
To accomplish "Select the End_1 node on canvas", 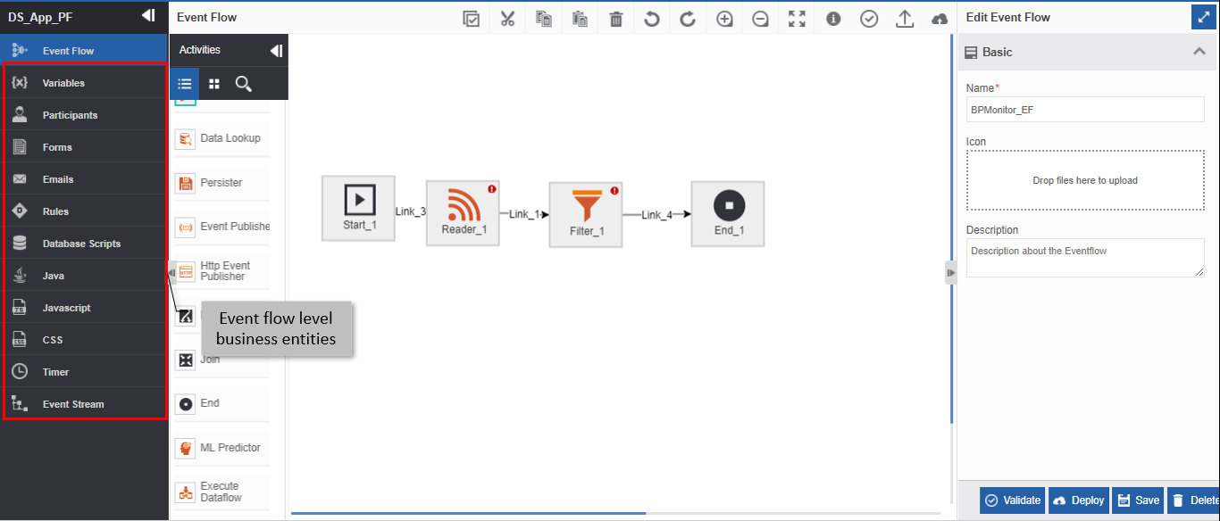I will point(728,214).
